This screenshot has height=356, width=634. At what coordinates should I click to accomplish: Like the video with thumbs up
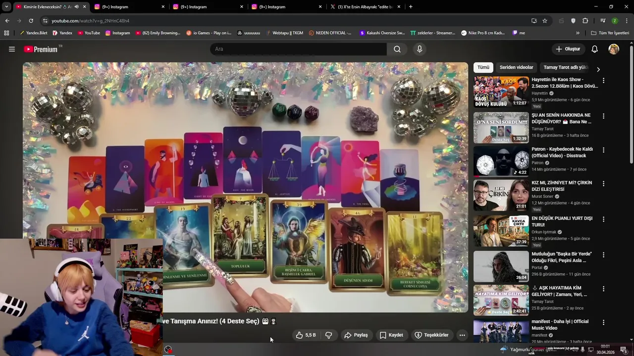point(306,335)
